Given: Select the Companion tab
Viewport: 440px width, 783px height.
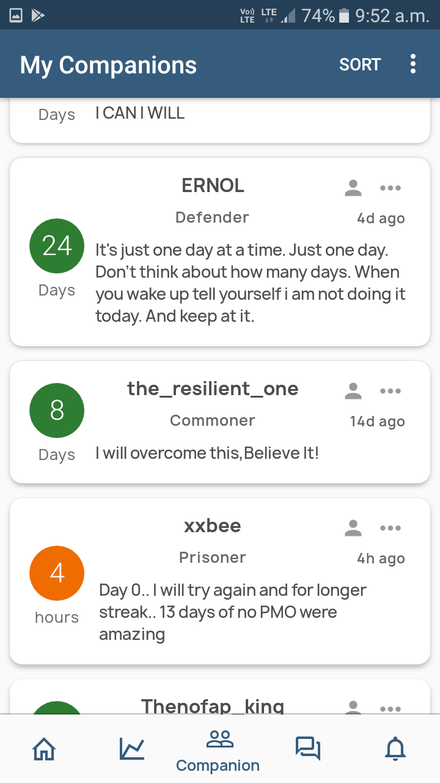Looking at the screenshot, I should (218, 751).
